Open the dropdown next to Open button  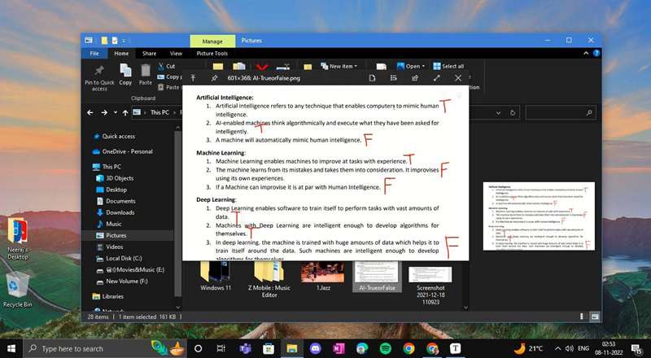click(x=424, y=66)
